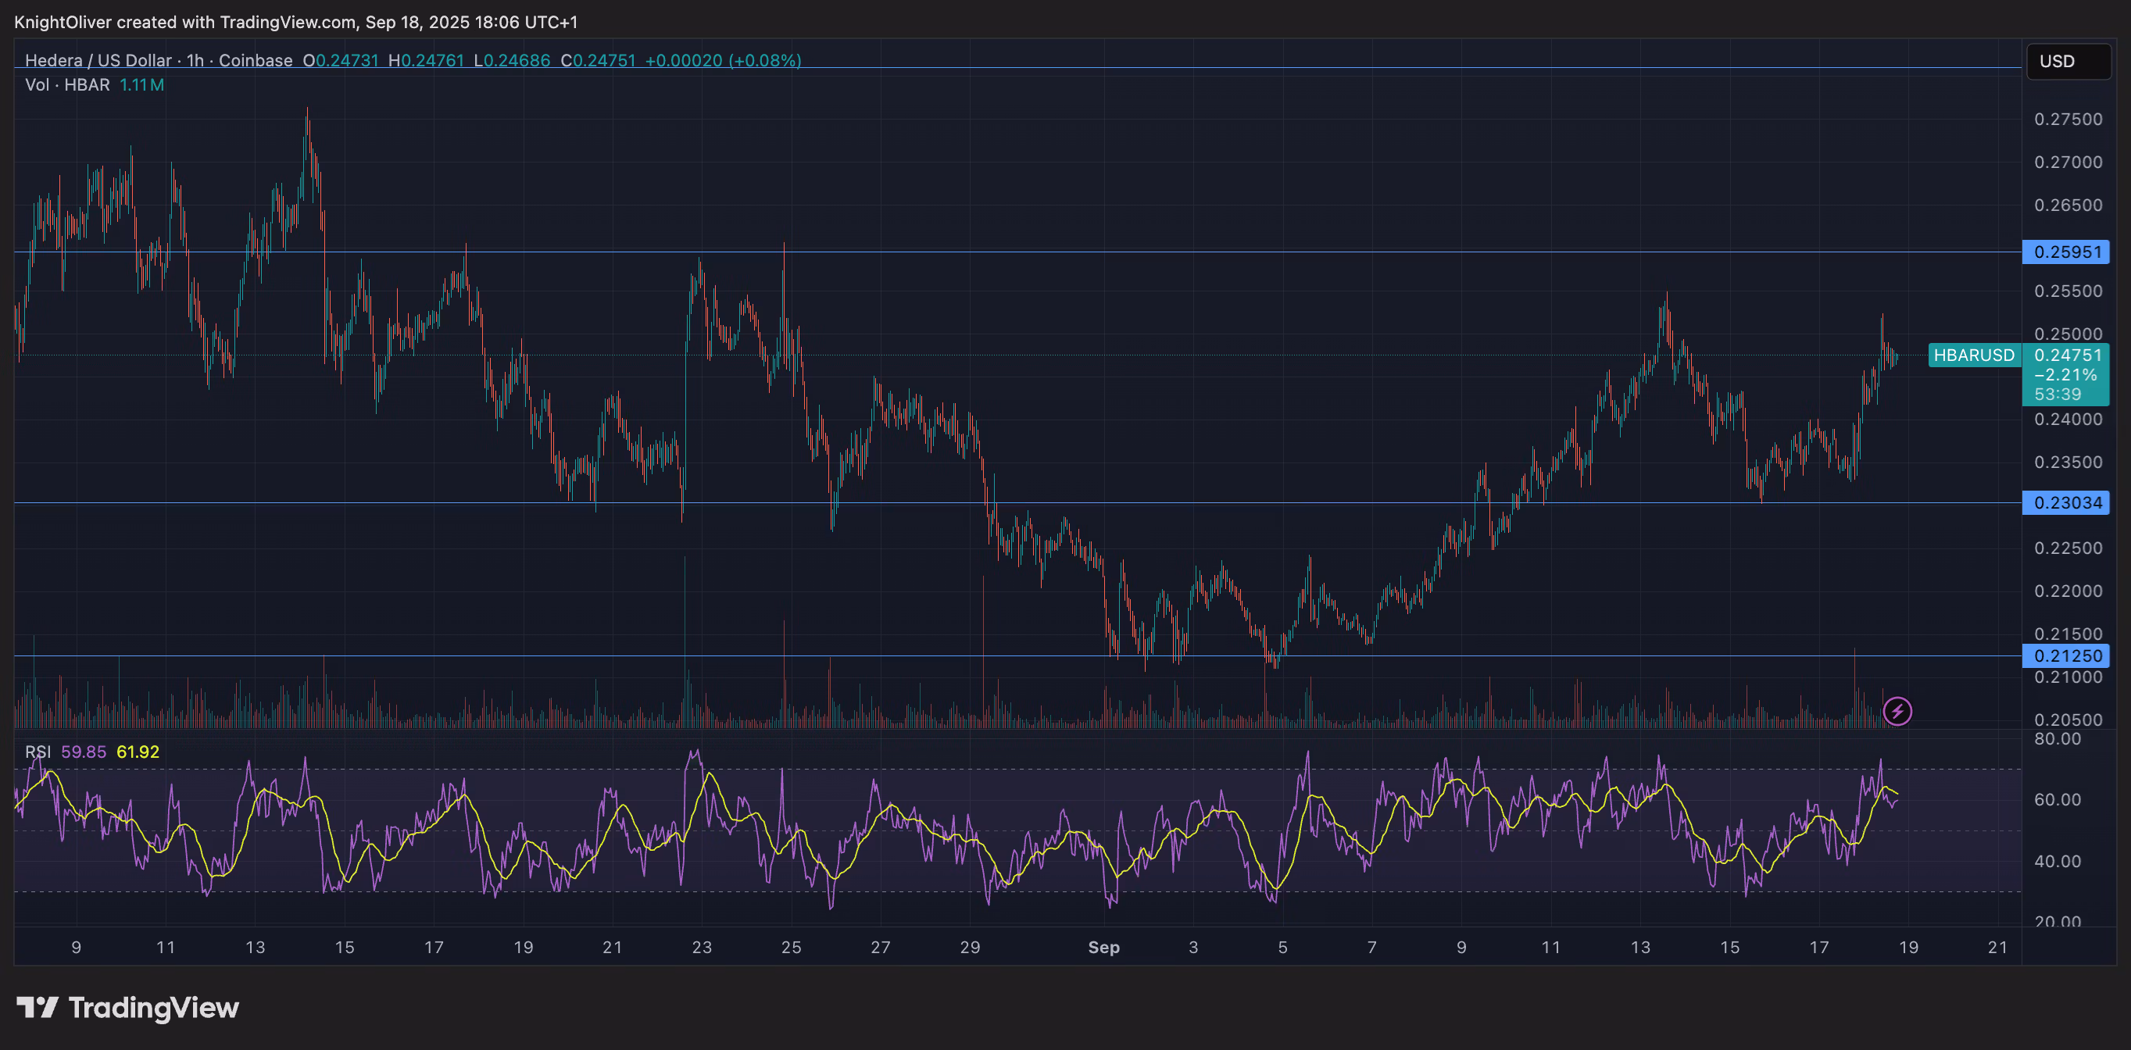
Task: Select the 0.25951 price line label
Action: coord(2065,252)
